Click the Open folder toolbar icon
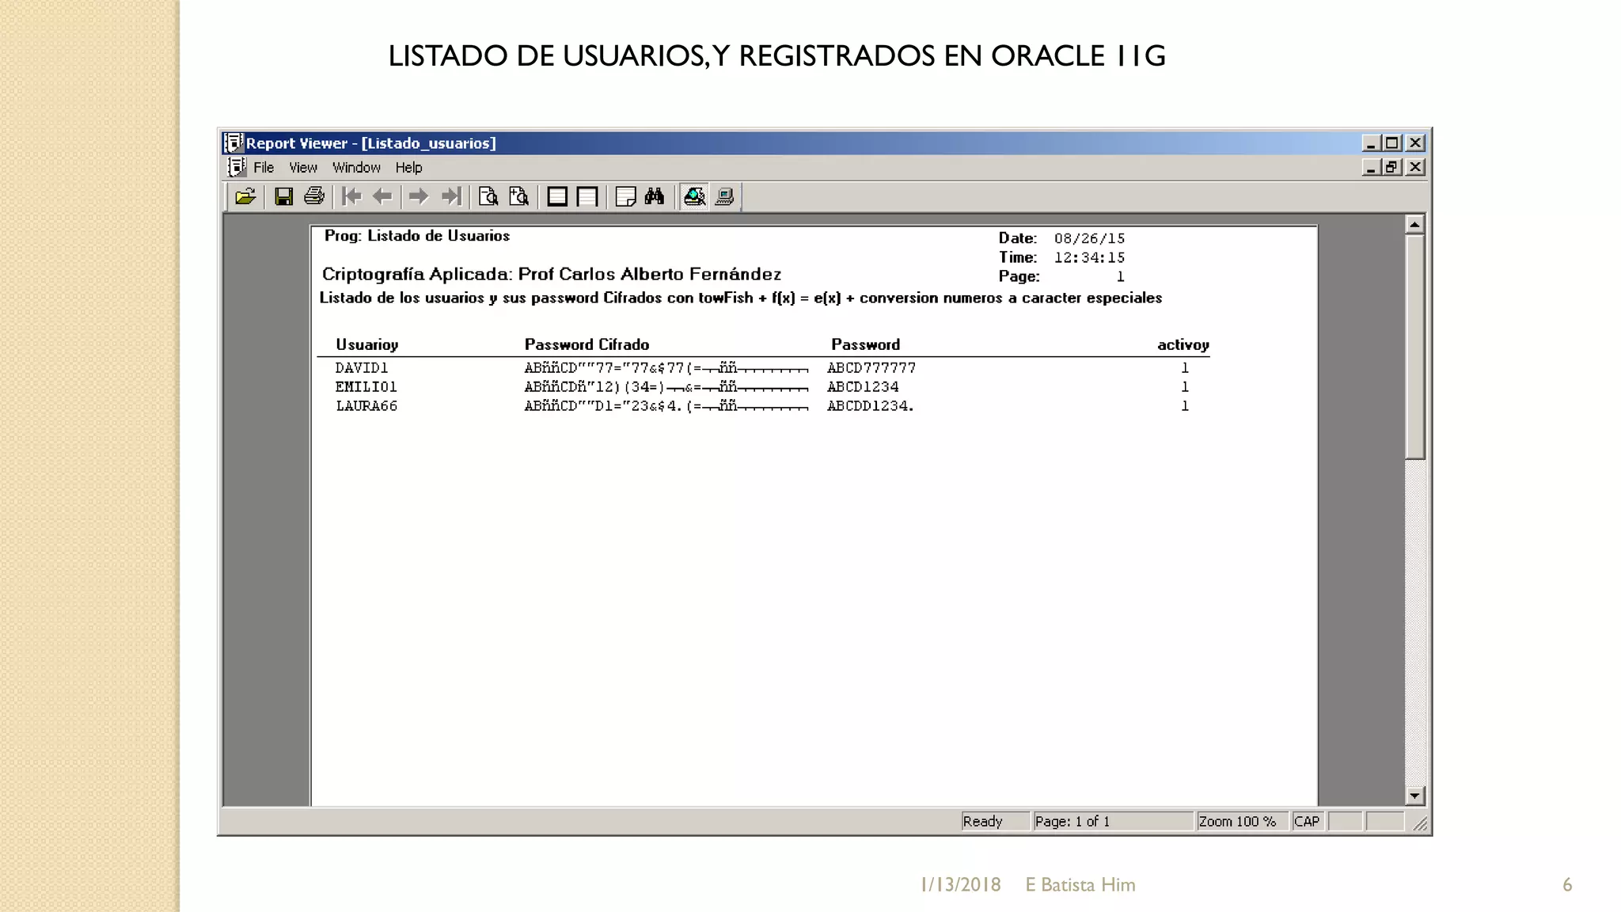 [x=245, y=196]
